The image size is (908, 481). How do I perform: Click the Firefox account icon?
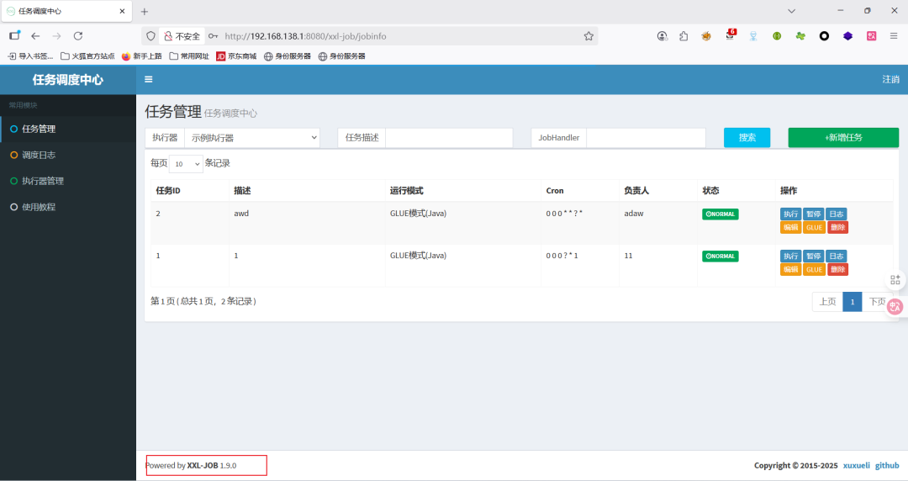(662, 36)
